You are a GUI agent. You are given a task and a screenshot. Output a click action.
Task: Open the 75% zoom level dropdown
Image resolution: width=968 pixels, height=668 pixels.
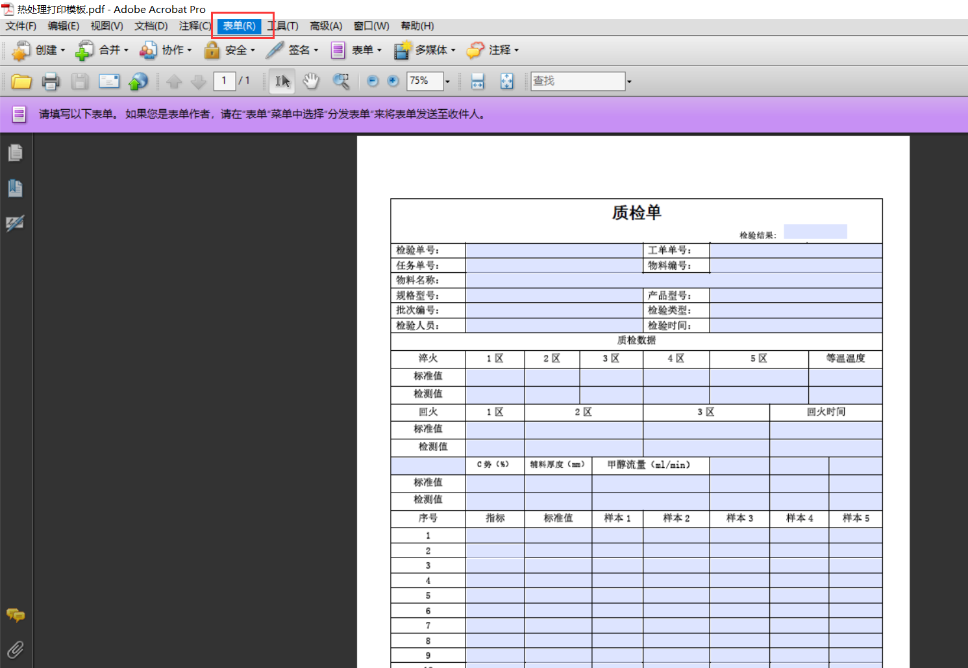pos(447,81)
